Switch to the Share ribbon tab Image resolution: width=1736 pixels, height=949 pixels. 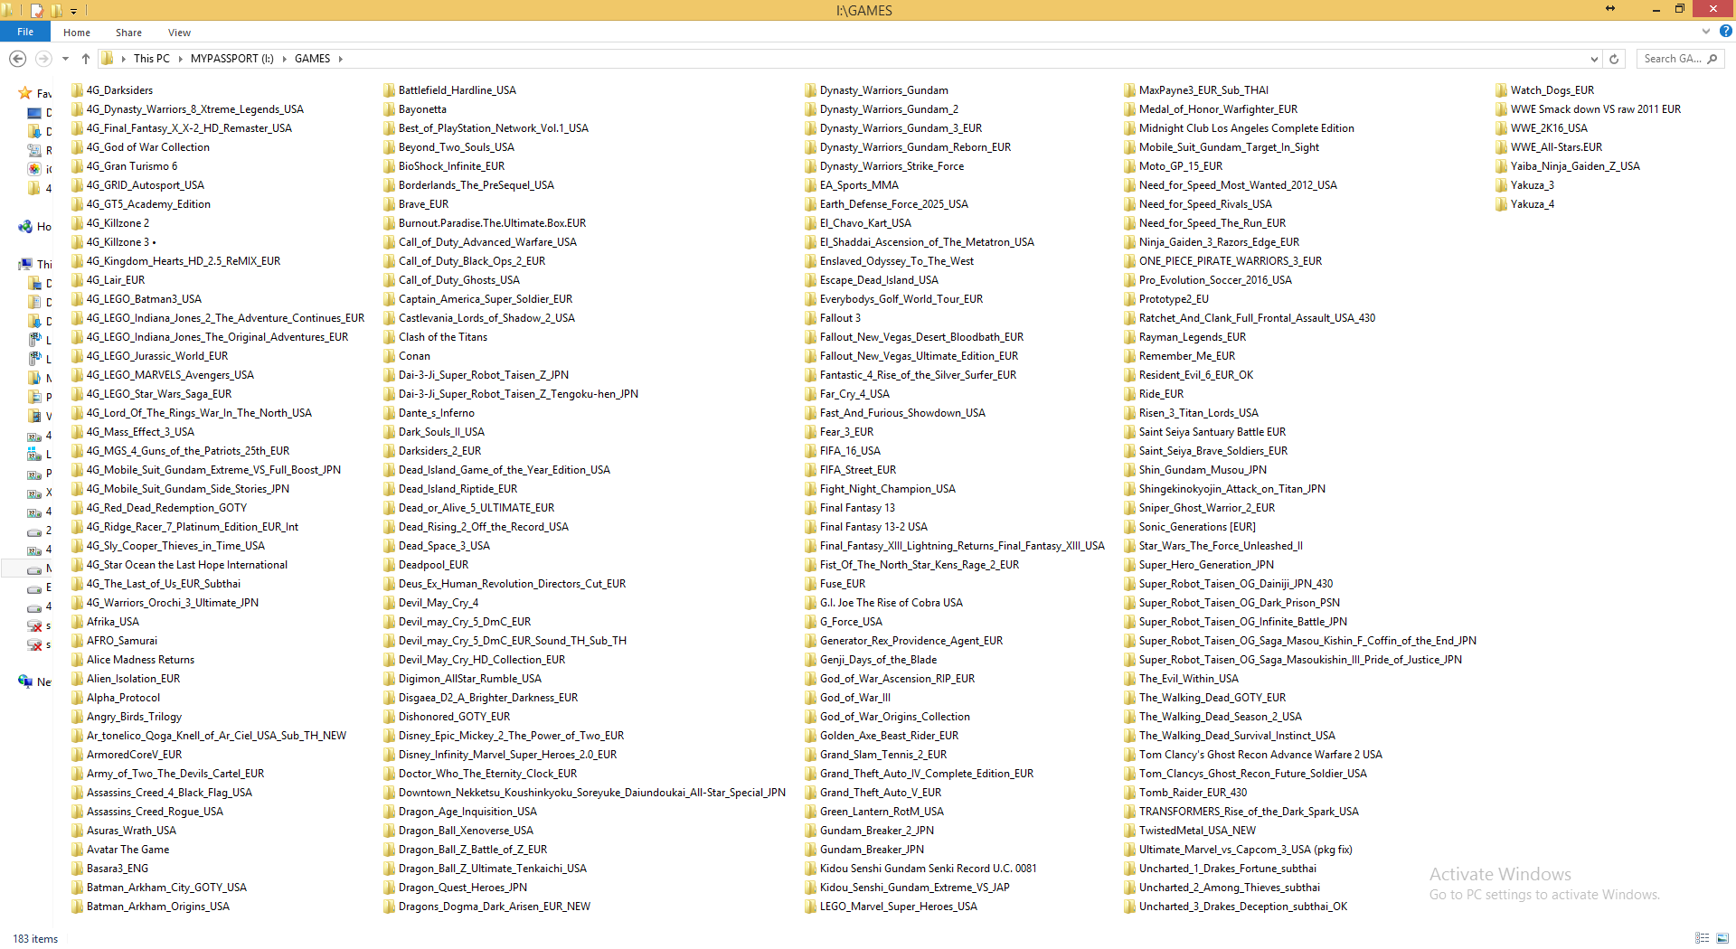coord(128,33)
